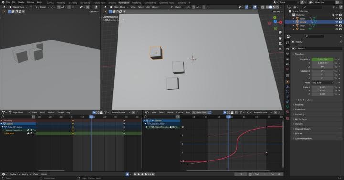Open the Tool properties tab icon

288,43
